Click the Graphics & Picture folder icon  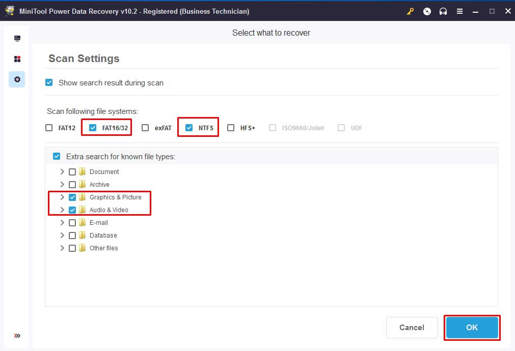(82, 197)
